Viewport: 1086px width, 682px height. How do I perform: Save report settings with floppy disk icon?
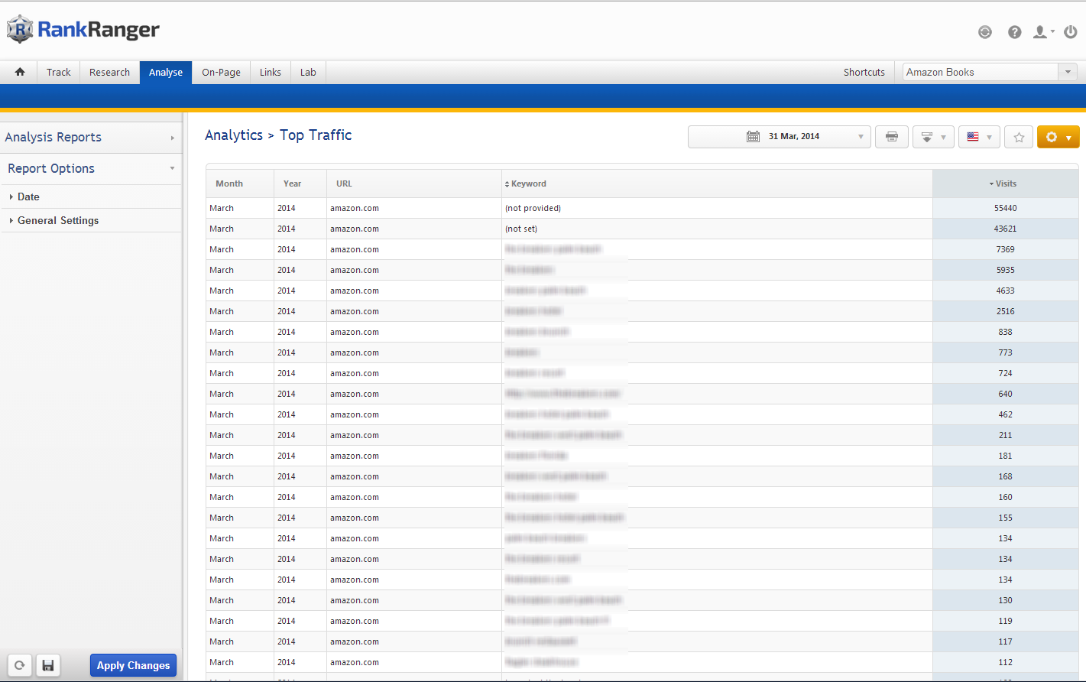pyautogui.click(x=48, y=665)
